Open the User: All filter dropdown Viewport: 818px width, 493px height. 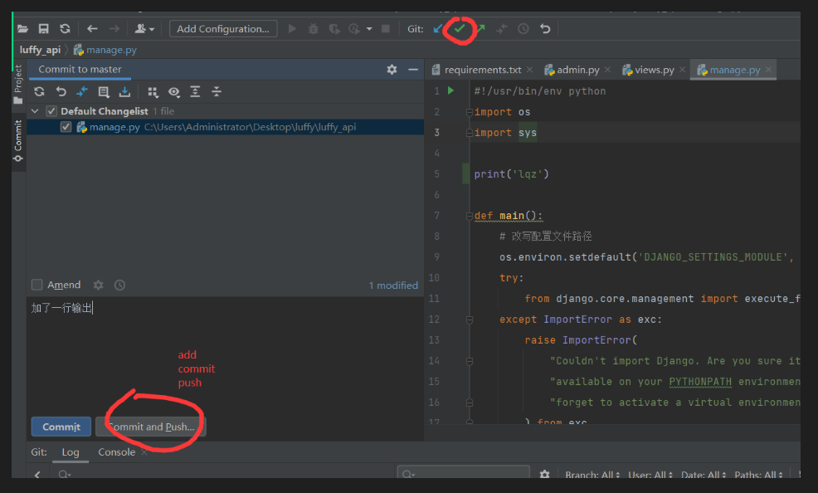[650, 475]
